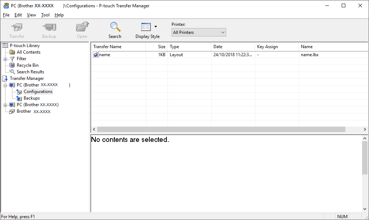Open the Help menu
Image resolution: width=369 pixels, height=220 pixels.
click(x=59, y=15)
